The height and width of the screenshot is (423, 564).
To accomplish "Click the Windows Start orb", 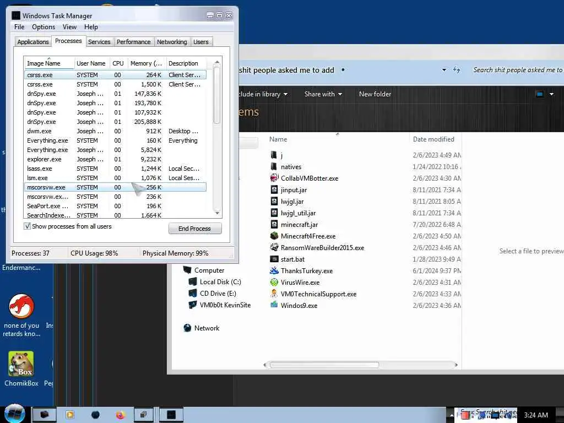I will pos(15,414).
